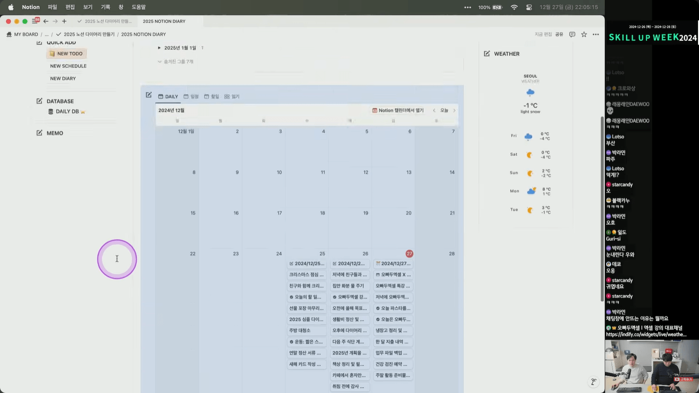This screenshot has width=699, height=393.
Task: Open Notion AI assistant icon at bottom right
Action: (593, 382)
